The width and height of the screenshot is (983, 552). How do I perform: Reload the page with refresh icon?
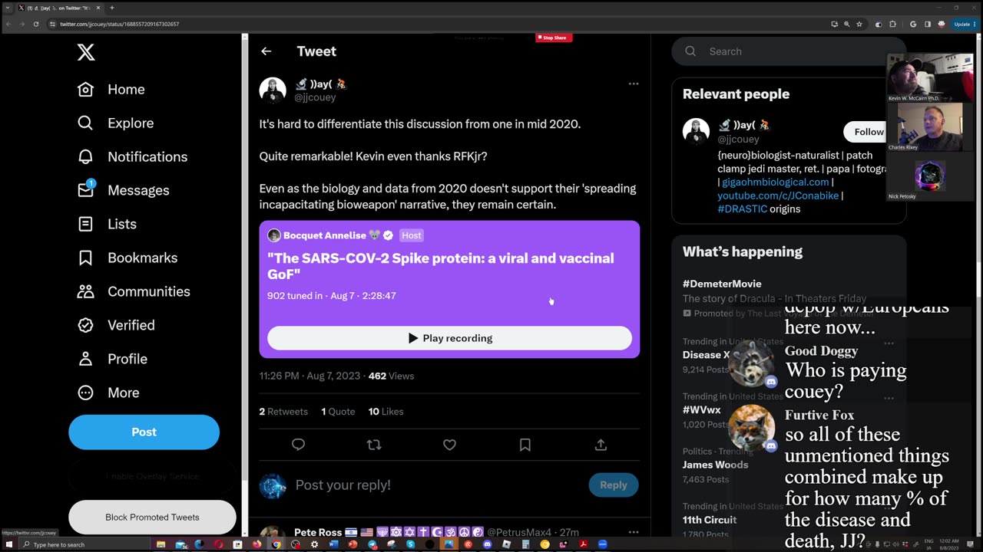(36, 24)
